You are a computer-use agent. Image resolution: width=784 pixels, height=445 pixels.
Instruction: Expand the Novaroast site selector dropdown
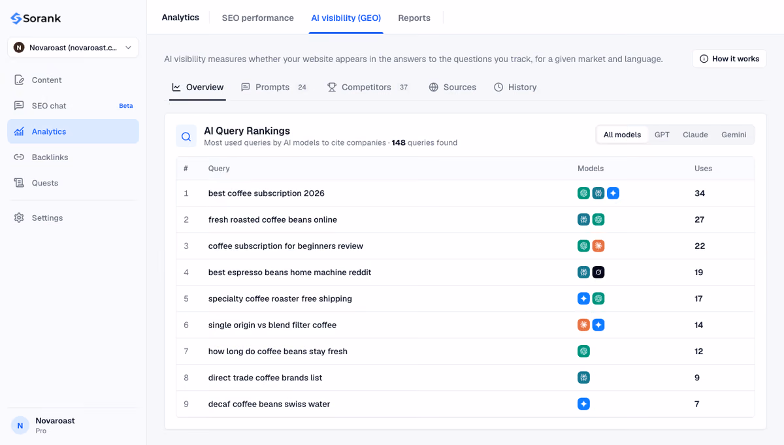tap(73, 48)
